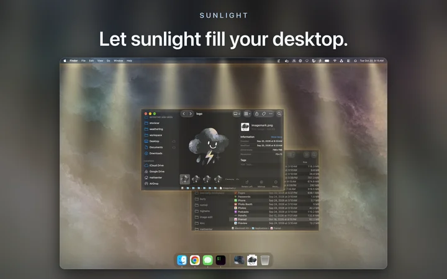The image size is (447, 279).
Task: Select Photos in the Applications list
Action: (x=240, y=208)
